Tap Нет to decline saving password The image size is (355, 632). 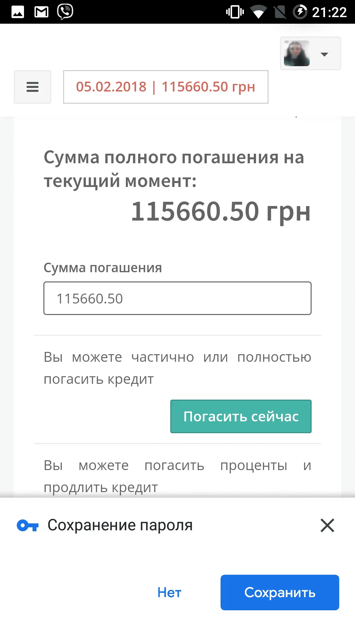169,592
